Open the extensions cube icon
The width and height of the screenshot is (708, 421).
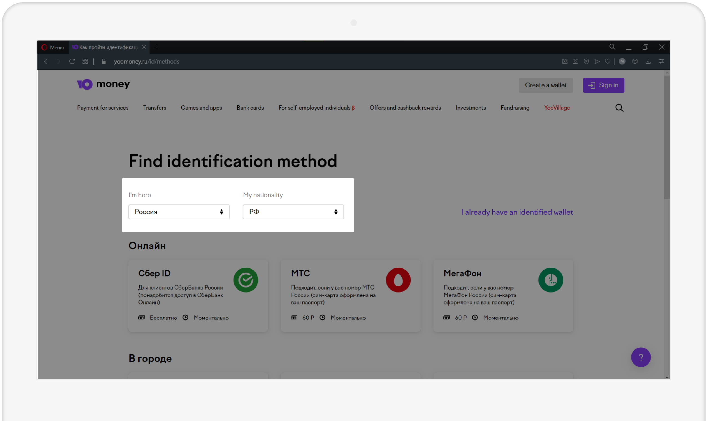coord(635,61)
